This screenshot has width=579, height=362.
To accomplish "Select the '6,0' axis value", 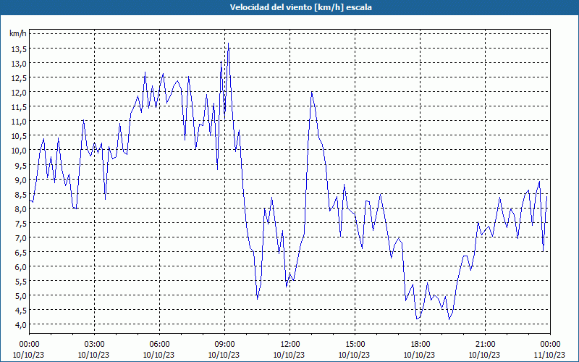I will pos(21,266).
